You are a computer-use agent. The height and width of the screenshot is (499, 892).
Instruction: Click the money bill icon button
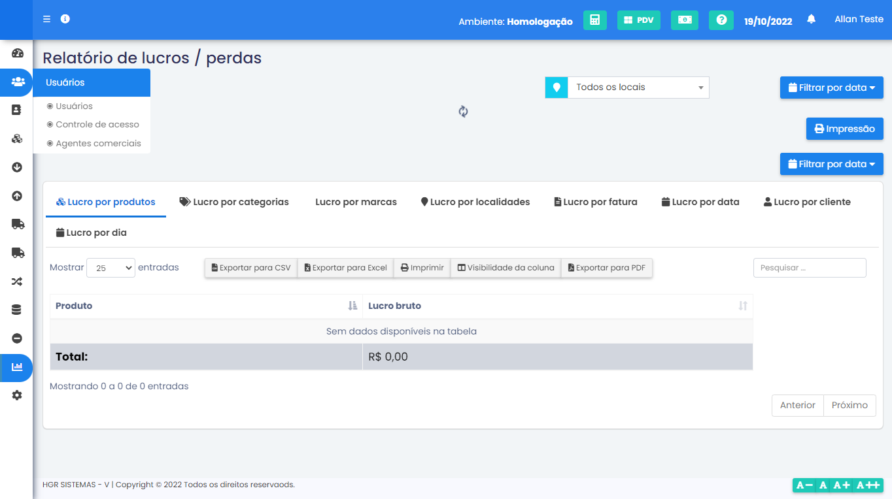tap(684, 20)
